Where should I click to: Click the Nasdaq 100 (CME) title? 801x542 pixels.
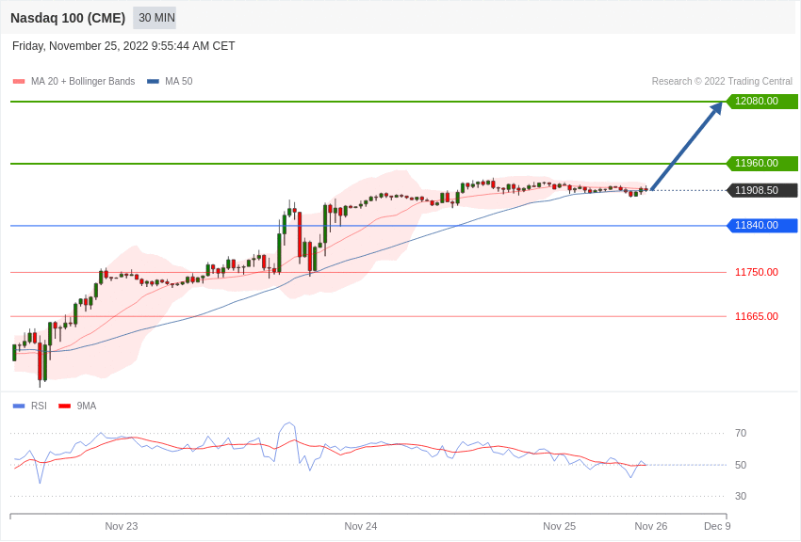tap(68, 18)
